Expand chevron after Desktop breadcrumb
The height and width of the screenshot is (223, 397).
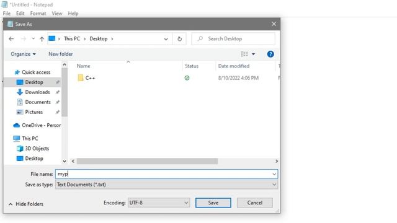112,38
